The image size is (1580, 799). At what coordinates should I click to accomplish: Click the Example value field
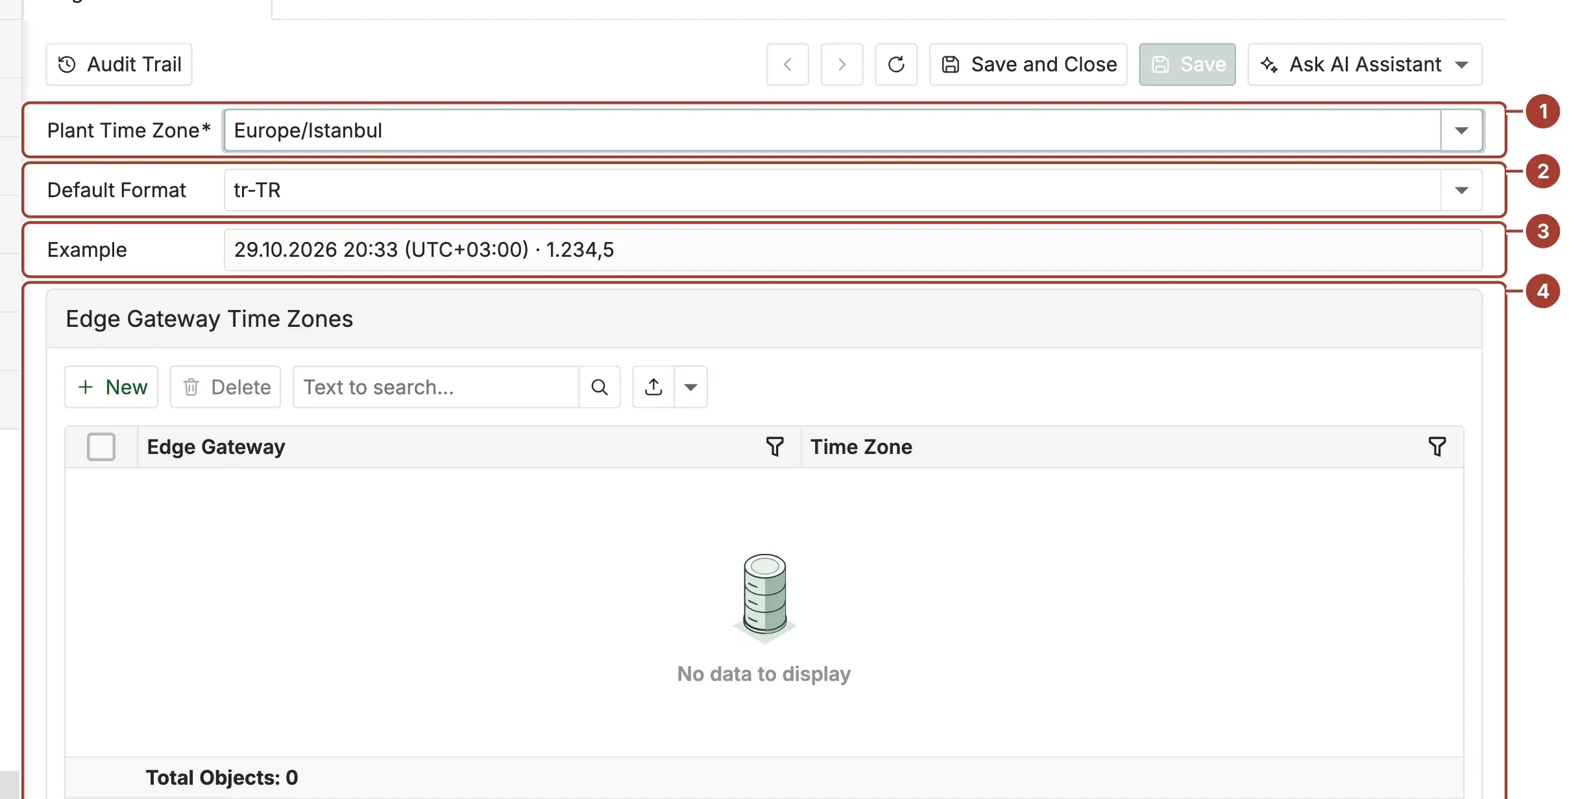pyautogui.click(x=853, y=250)
